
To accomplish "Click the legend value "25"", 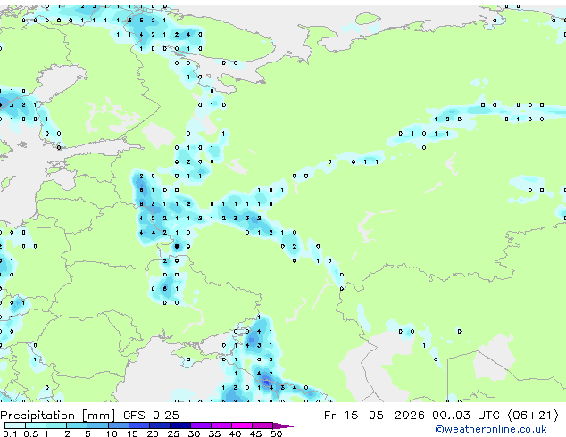I will (173, 433).
